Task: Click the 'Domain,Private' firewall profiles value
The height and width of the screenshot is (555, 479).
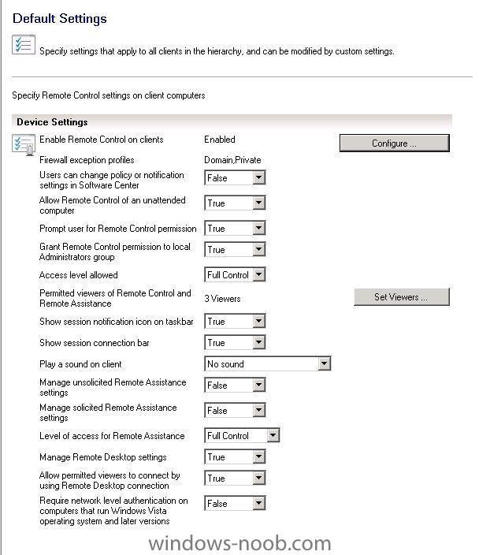Action: [232, 160]
